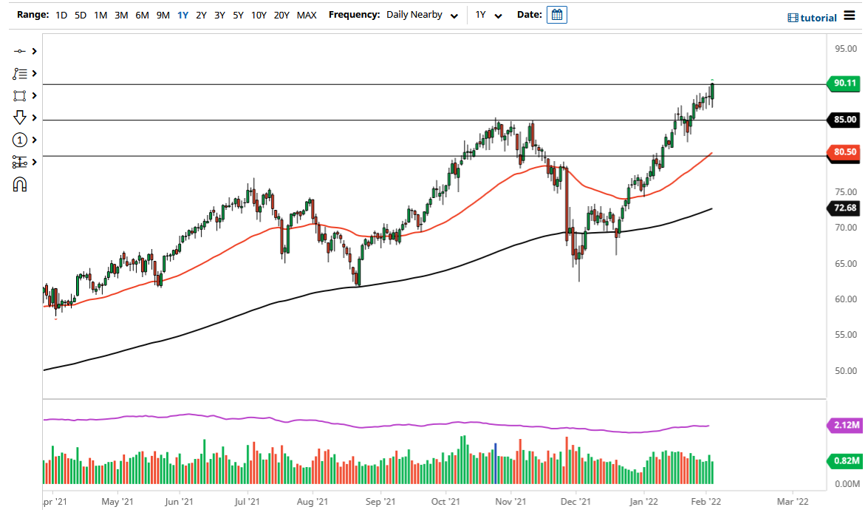
Task: Click the Jan '22 time axis label
Action: (x=643, y=502)
